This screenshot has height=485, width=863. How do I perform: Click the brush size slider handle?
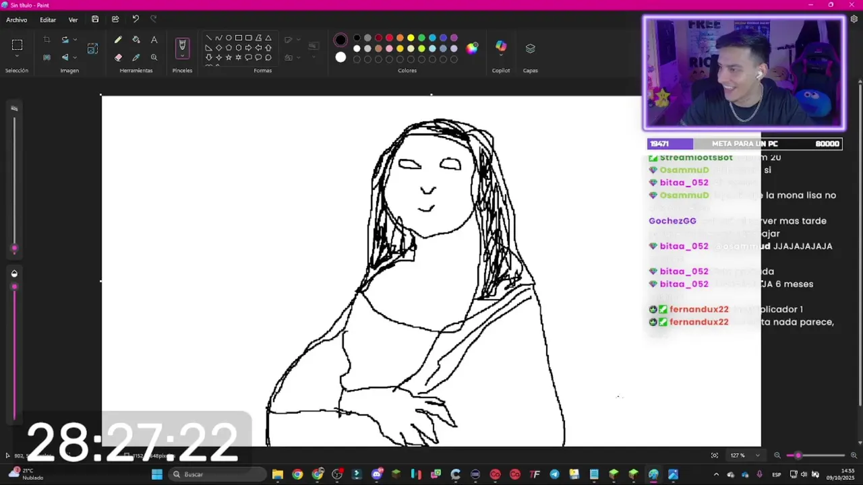click(14, 249)
